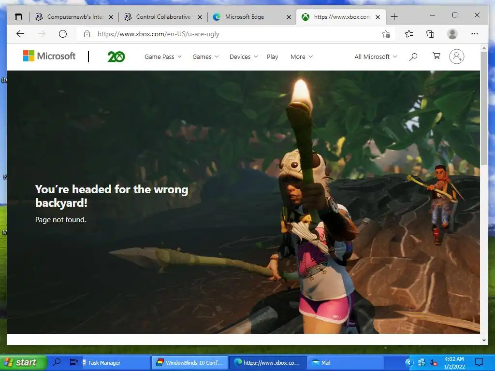Open the Play nav link
Screen dimensions: 495x371
[272, 57]
